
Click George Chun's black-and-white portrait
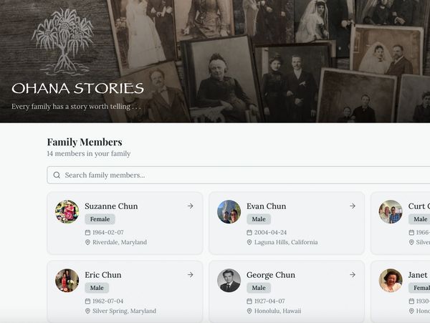coord(229,281)
